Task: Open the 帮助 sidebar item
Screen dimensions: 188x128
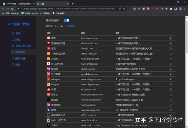Action: point(16,65)
